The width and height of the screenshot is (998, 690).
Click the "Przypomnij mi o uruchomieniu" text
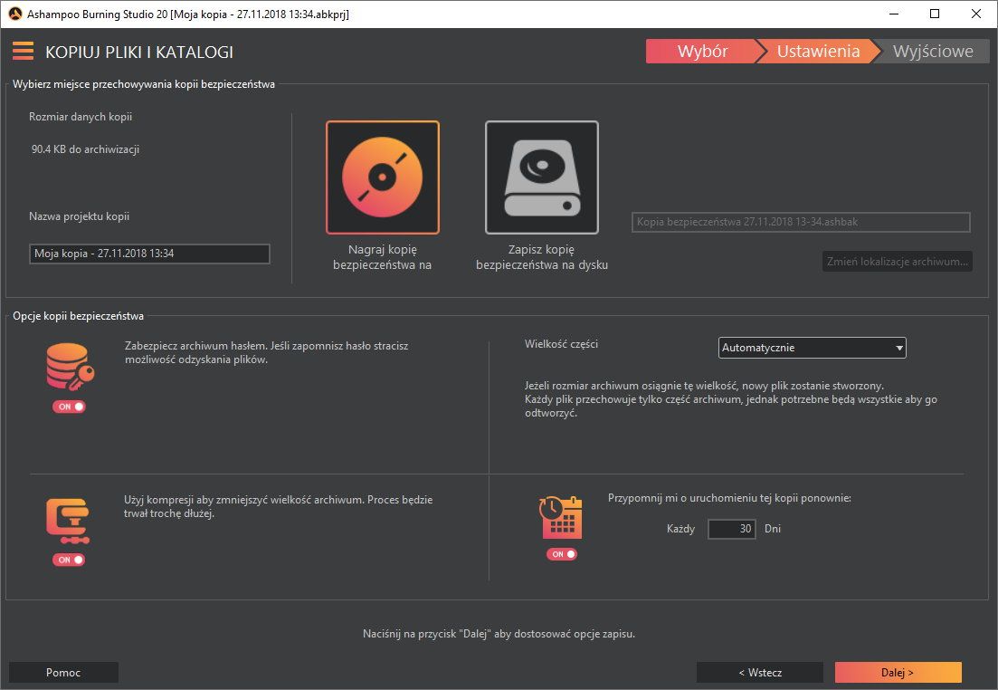pyautogui.click(x=729, y=498)
